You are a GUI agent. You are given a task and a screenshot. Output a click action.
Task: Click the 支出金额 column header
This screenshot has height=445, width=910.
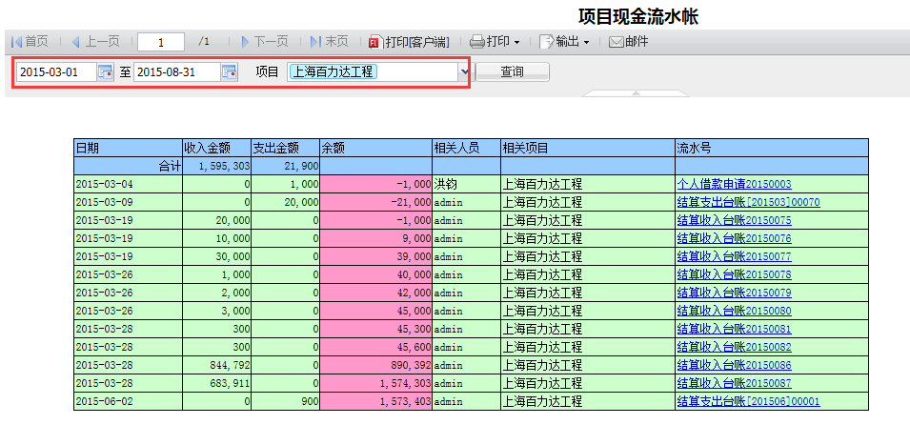coord(285,148)
